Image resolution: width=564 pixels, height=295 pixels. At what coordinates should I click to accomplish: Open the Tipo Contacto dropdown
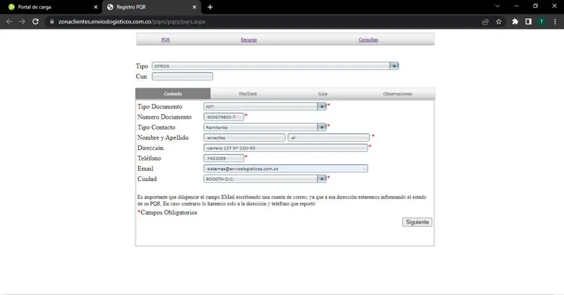point(265,127)
